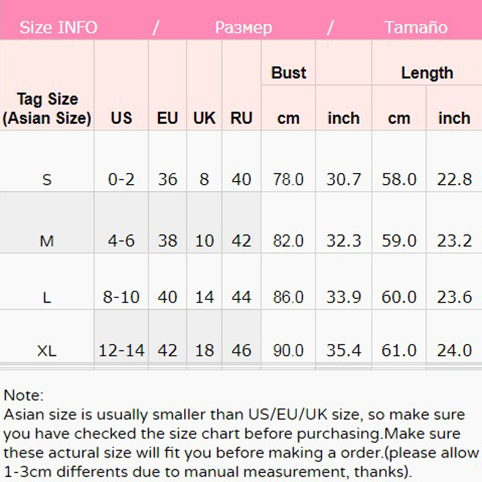Select the S tag size cell
Image resolution: width=482 pixels, height=482 pixels.
tap(47, 180)
